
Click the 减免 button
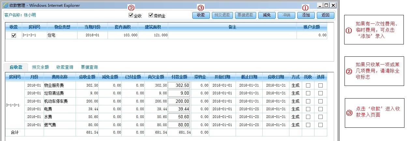[267, 15]
